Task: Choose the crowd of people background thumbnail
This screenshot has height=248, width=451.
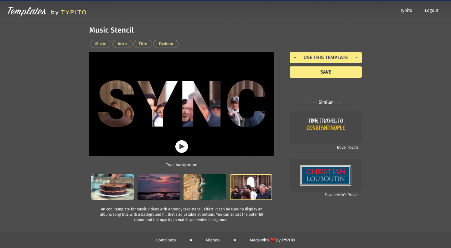Action: pyautogui.click(x=251, y=187)
